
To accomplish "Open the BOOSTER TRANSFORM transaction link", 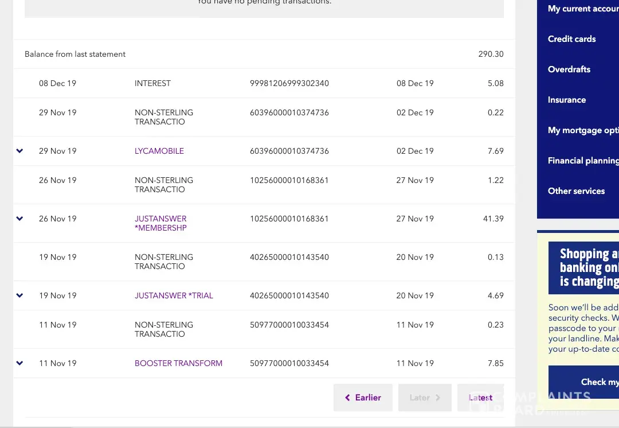I will click(x=178, y=363).
